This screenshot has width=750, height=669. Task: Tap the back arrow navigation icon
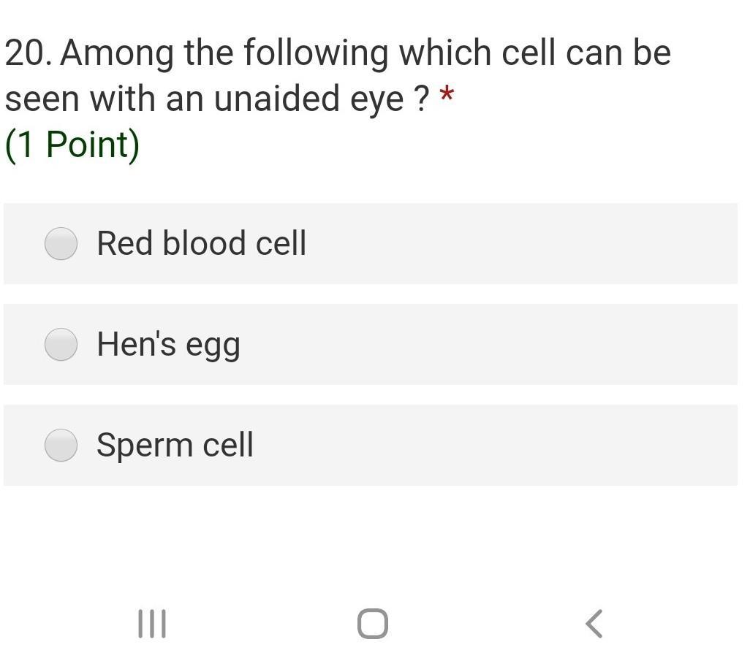(x=594, y=624)
